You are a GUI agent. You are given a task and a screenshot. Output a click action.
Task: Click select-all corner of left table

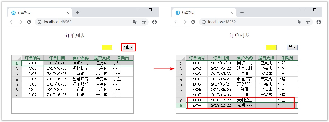(x=17, y=58)
